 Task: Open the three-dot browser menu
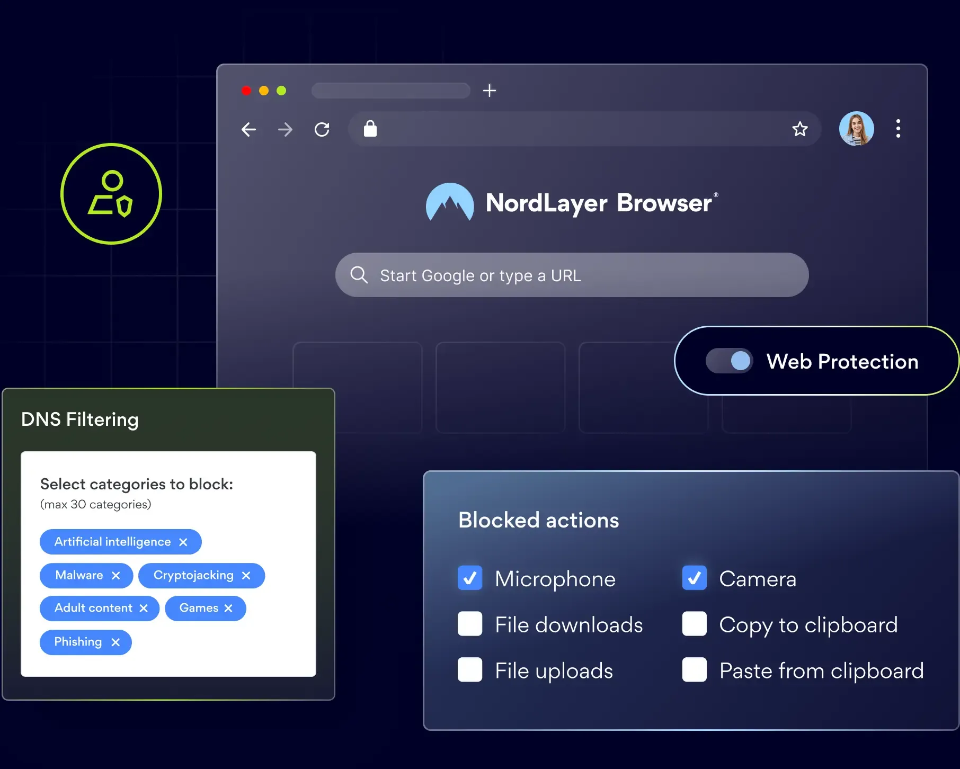(x=898, y=129)
